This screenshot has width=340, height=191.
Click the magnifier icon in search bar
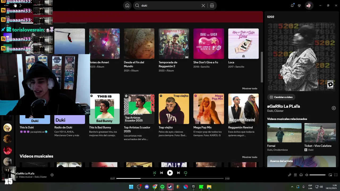click(137, 6)
